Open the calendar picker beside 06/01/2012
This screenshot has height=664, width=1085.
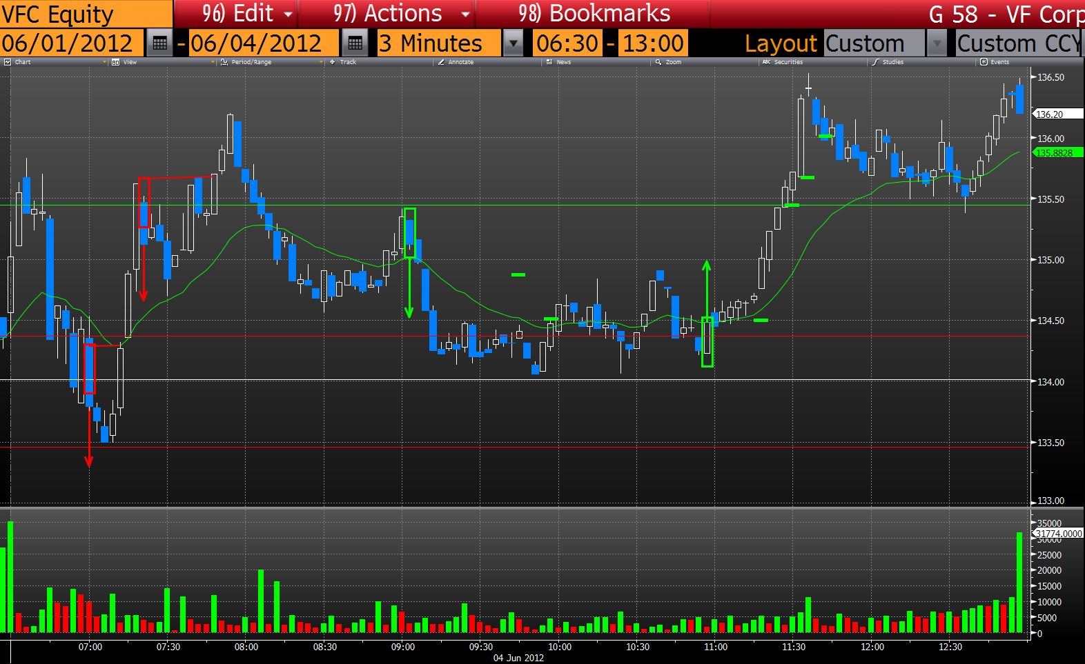(x=159, y=43)
